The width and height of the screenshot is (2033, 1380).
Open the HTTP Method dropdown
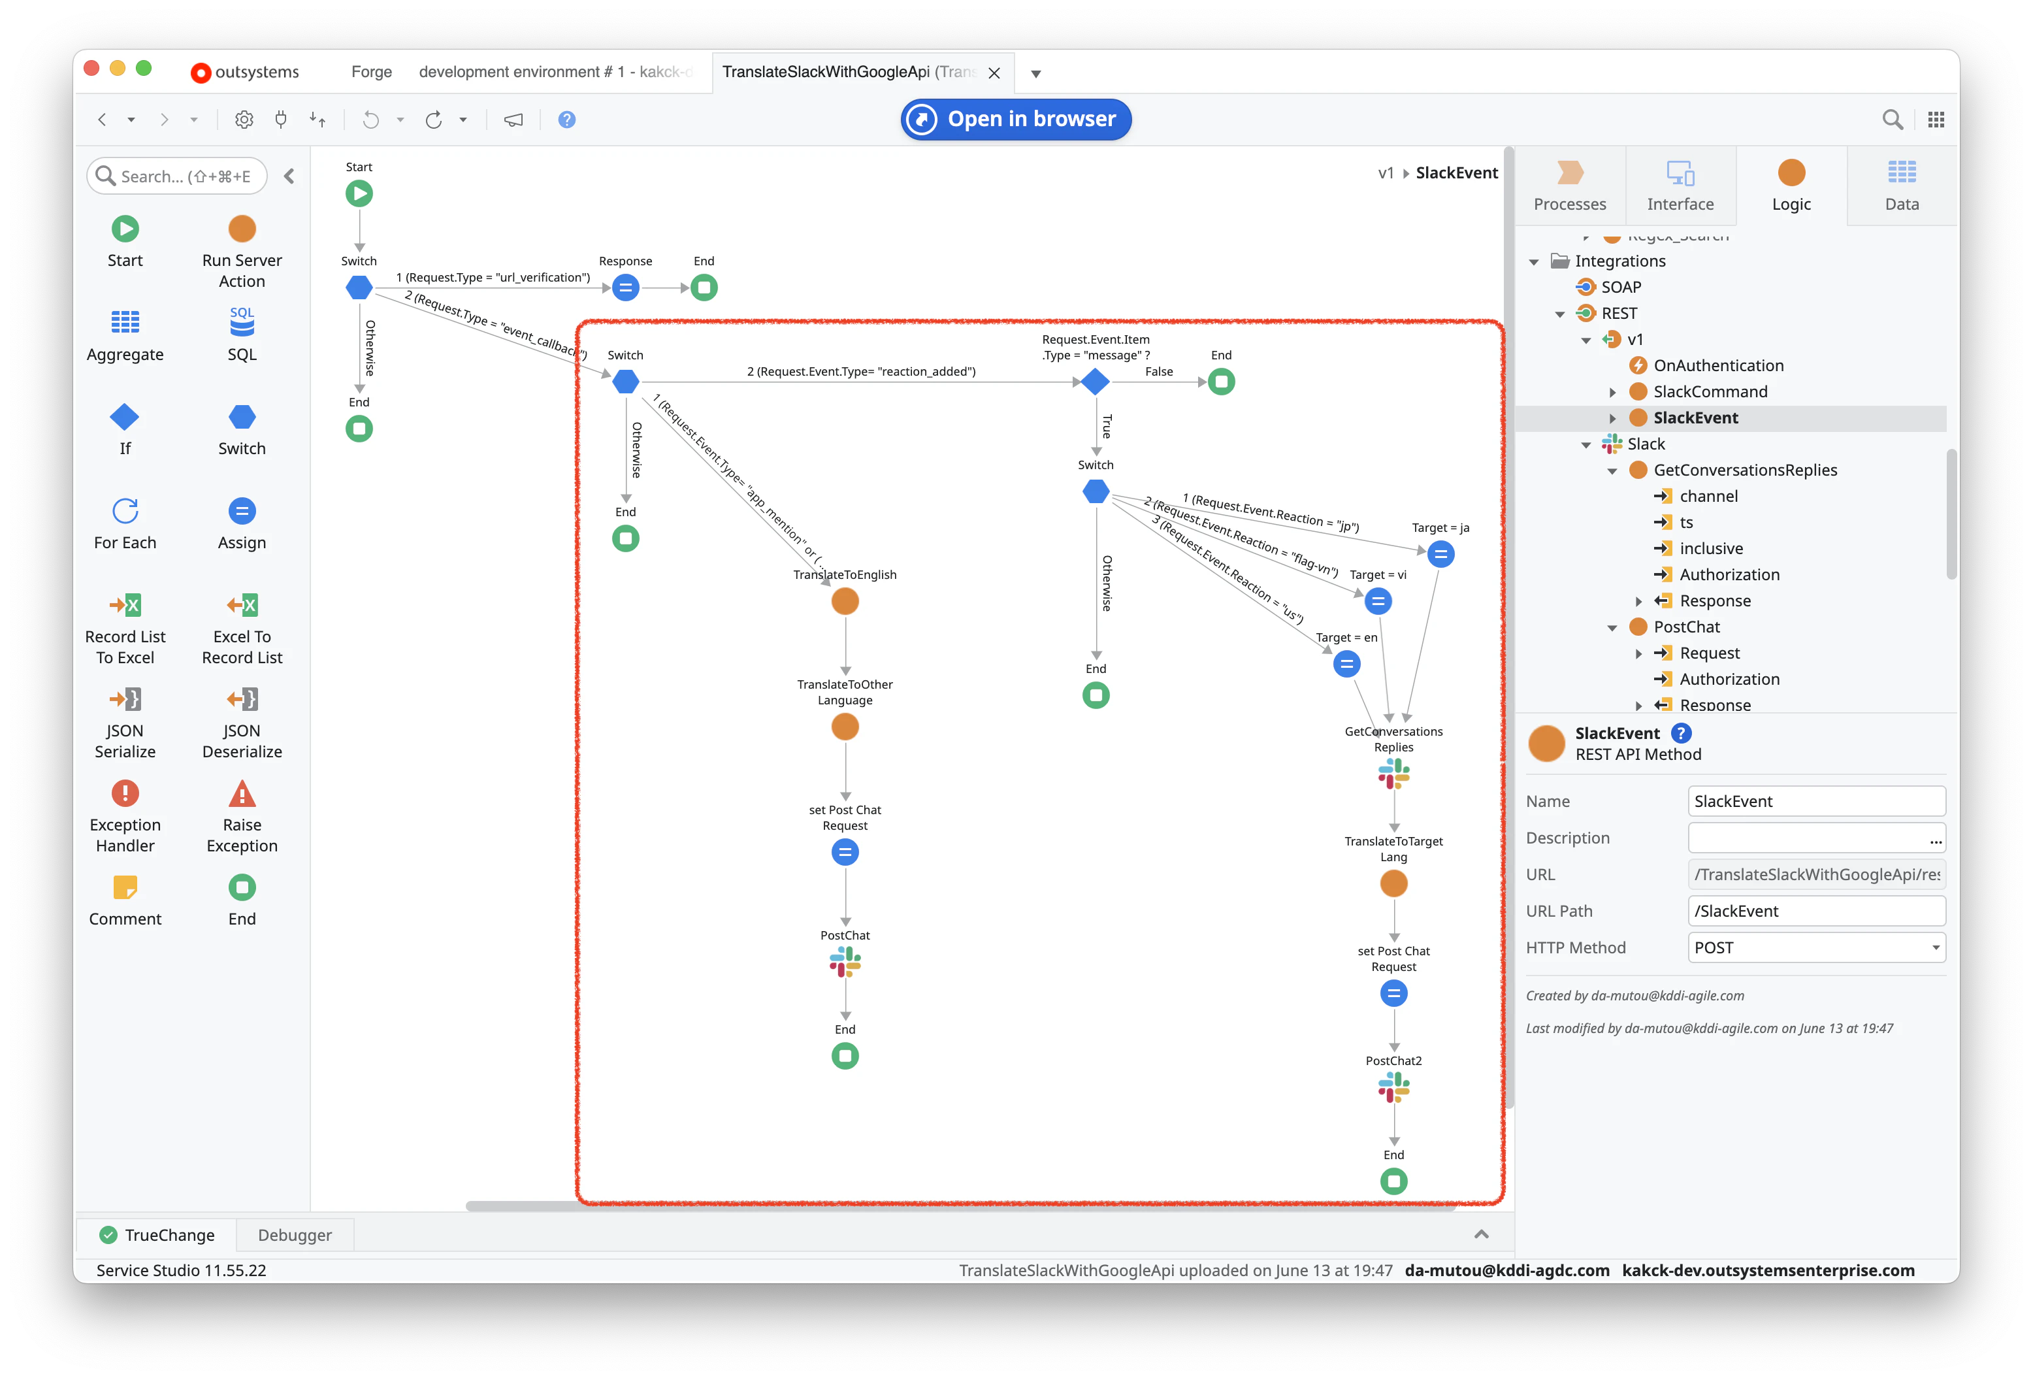1936,947
